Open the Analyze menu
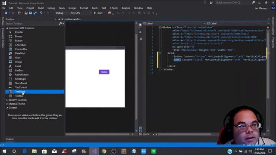The height and width of the screenshot is (155, 276). 125,8
